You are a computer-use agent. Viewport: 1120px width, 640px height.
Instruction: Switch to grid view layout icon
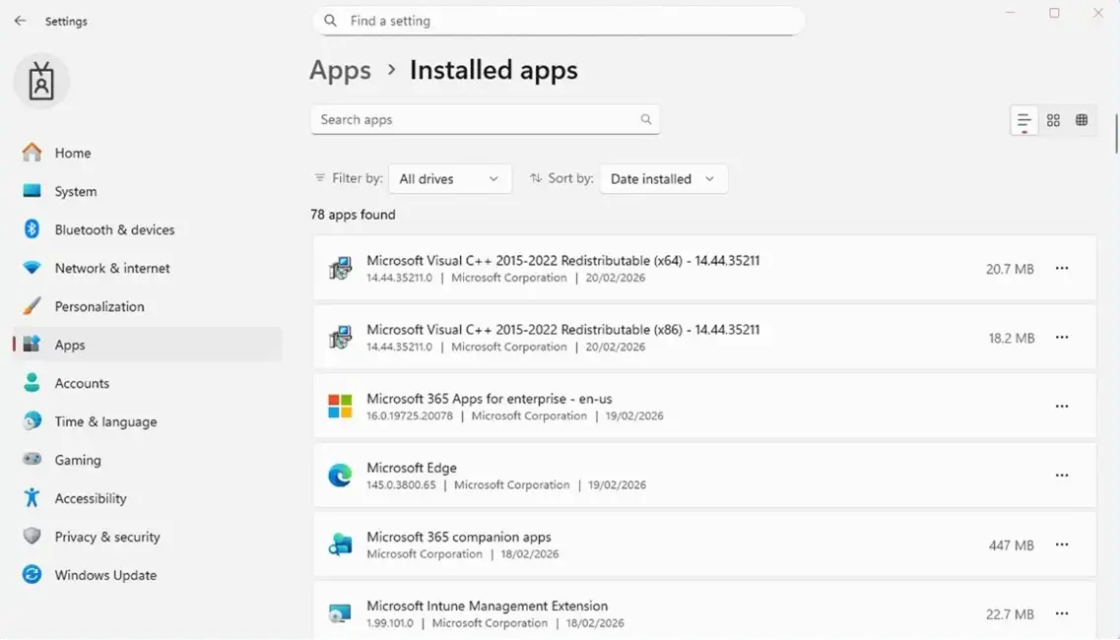(x=1053, y=120)
